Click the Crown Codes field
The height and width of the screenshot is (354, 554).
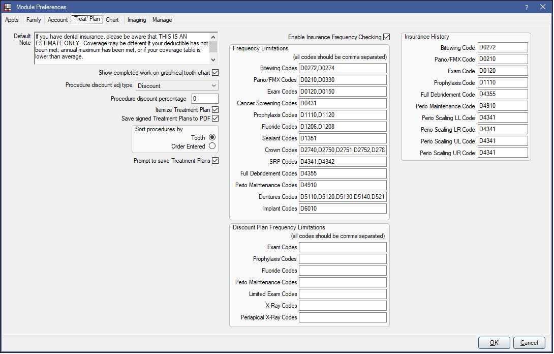(343, 150)
